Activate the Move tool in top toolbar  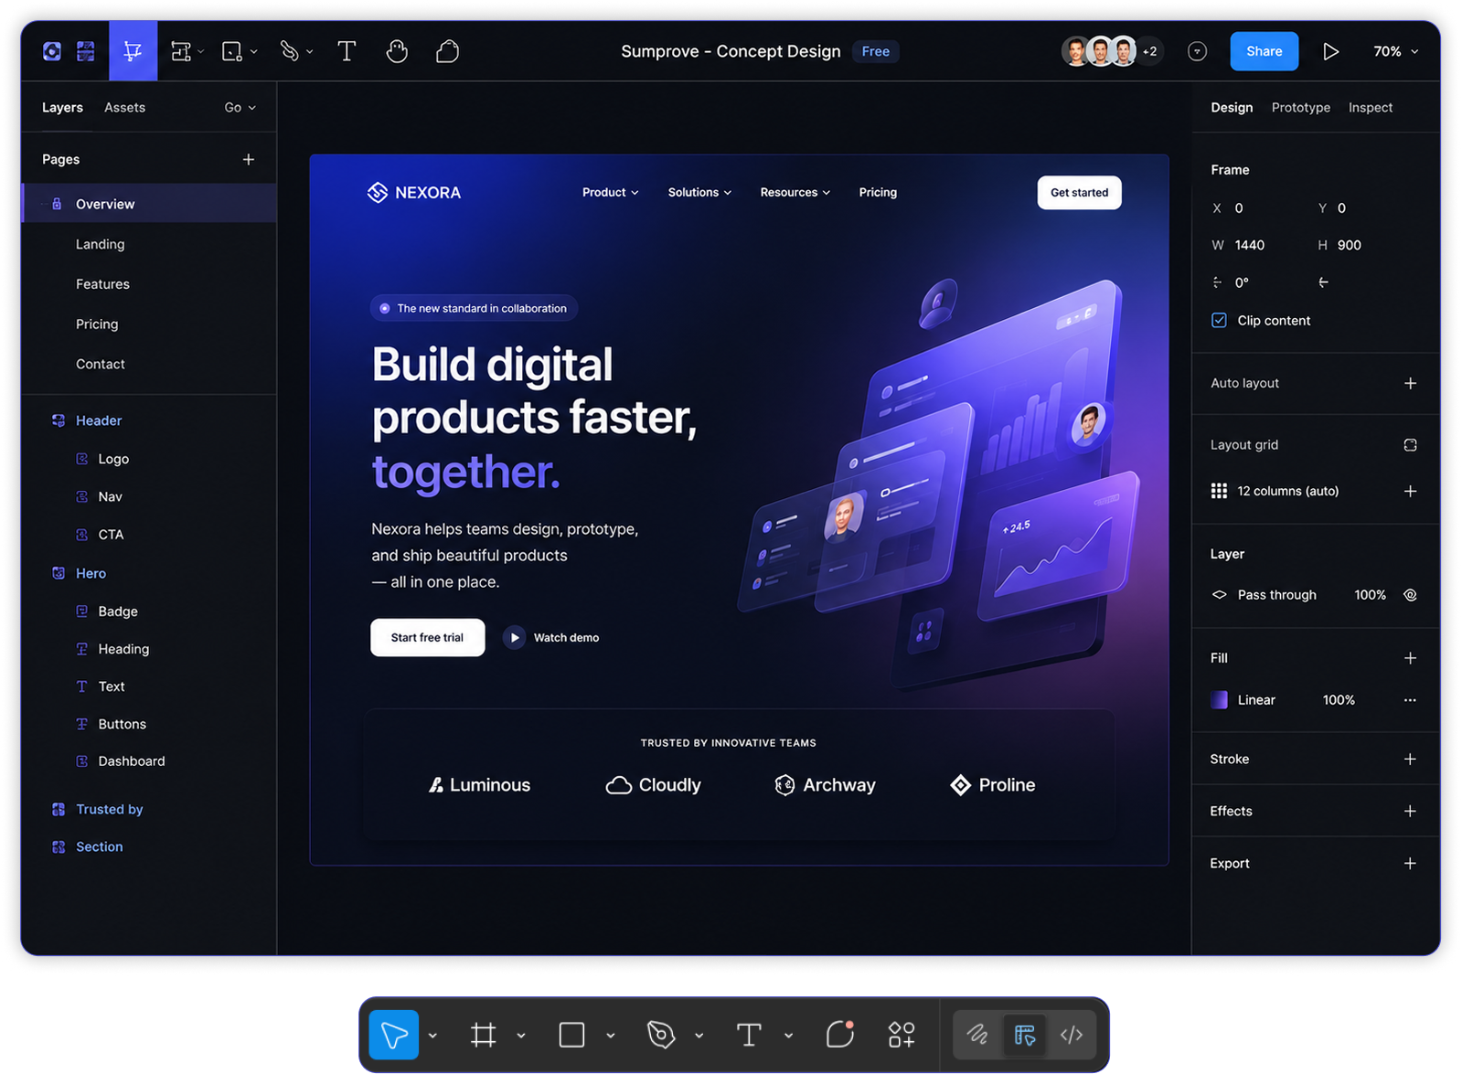(133, 51)
